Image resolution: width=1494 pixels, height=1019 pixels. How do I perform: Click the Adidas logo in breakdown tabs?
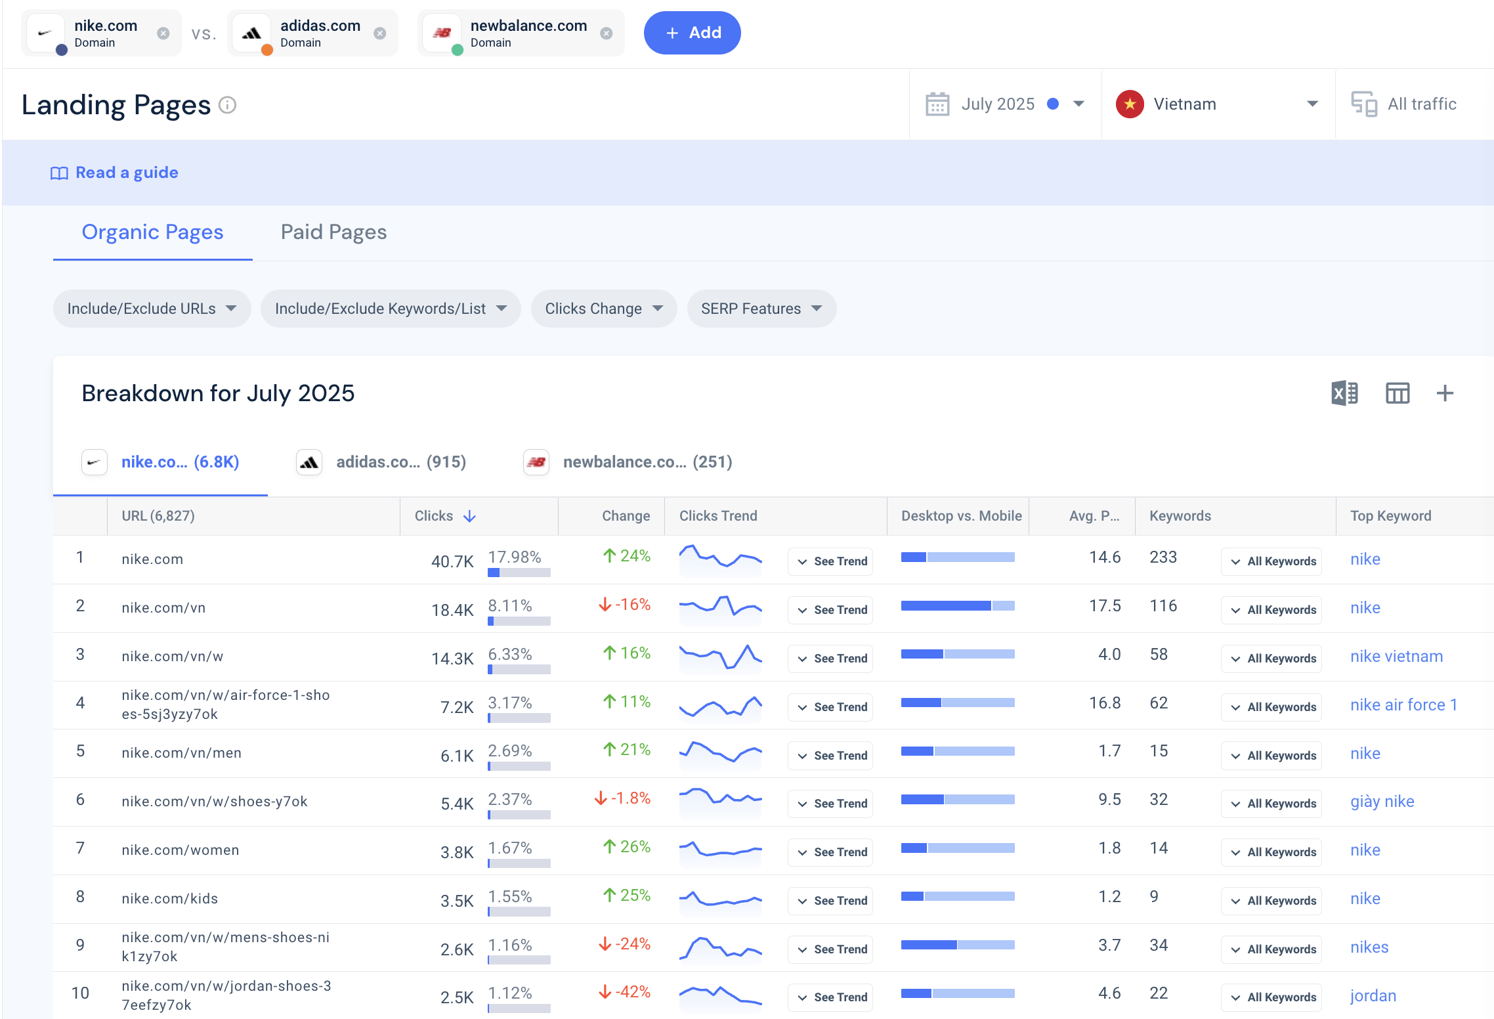[x=309, y=462]
